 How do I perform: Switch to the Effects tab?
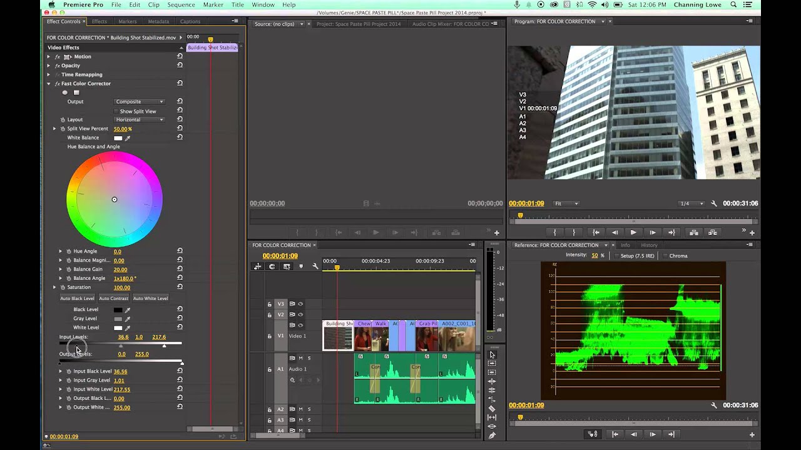99,21
